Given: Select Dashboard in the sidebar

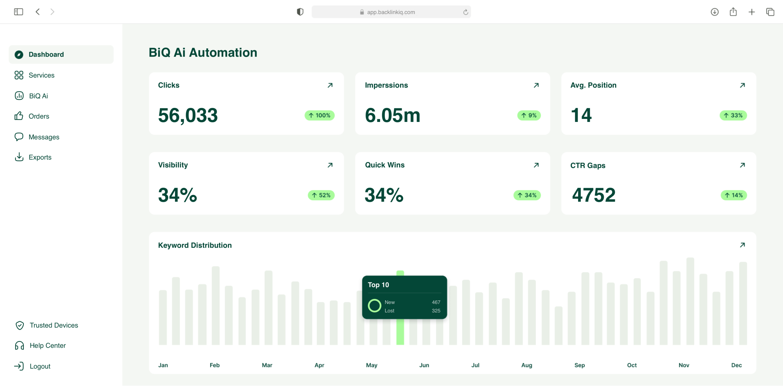Looking at the screenshot, I should coord(46,54).
